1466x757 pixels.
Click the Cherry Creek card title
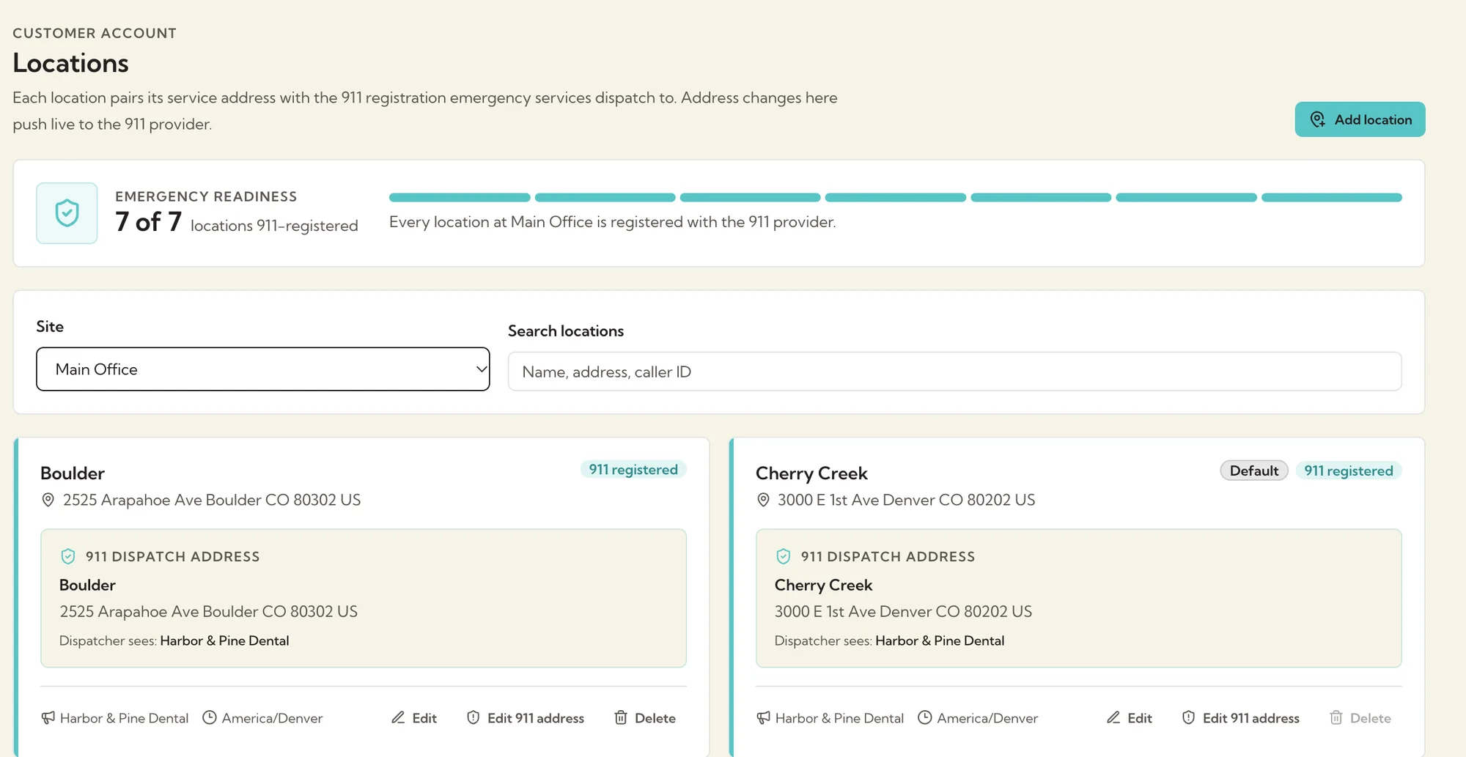click(811, 473)
